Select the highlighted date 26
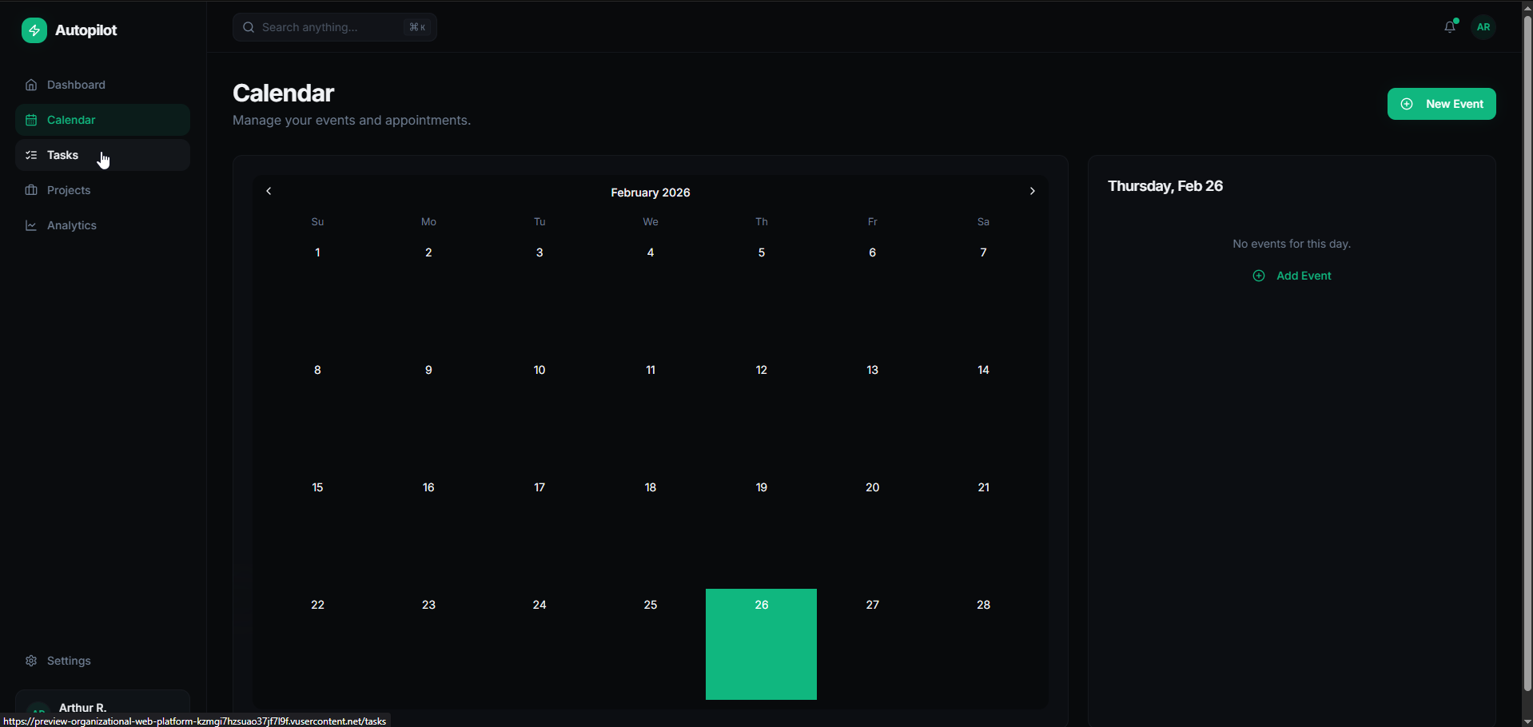 point(761,643)
